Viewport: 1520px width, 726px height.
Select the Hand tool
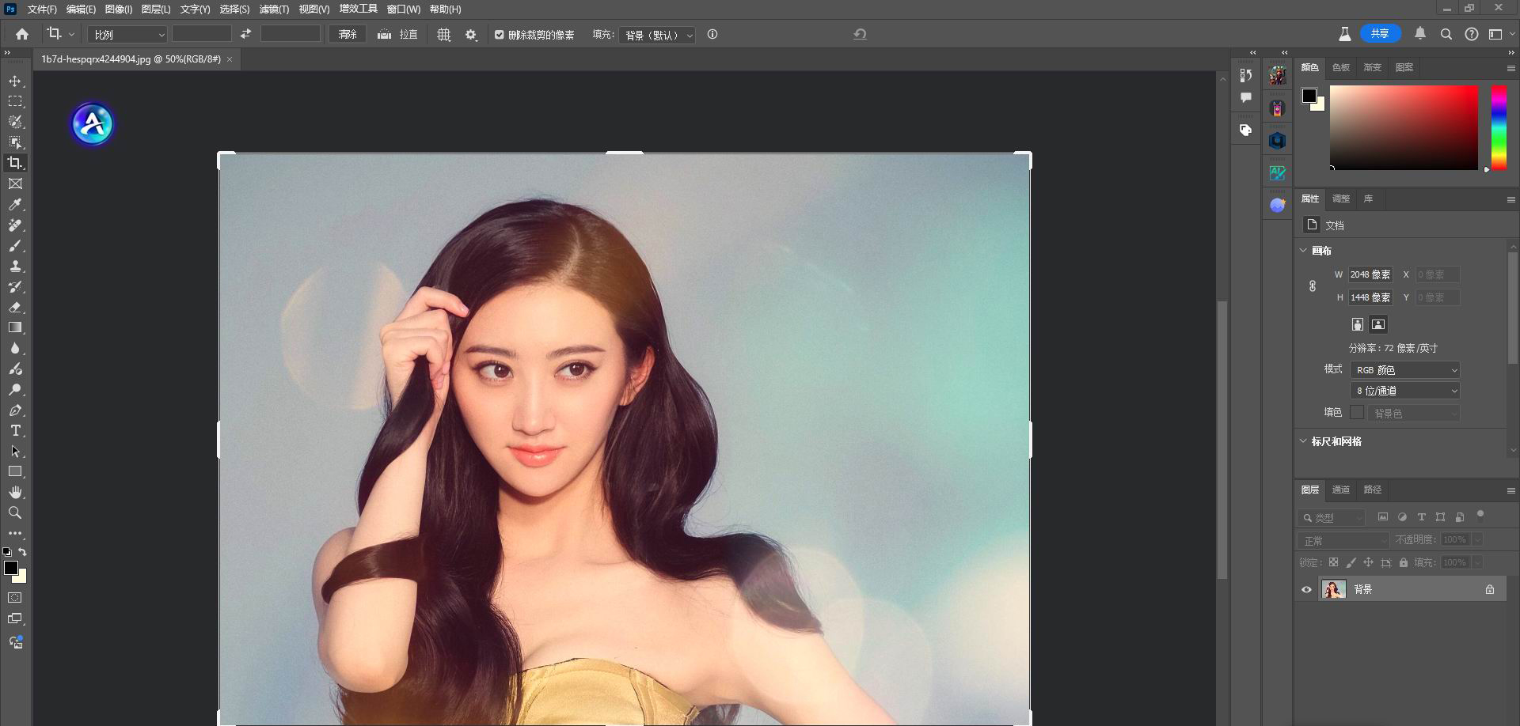tap(15, 492)
